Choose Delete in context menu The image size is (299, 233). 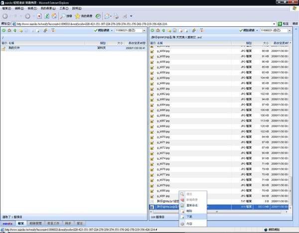(x=193, y=211)
